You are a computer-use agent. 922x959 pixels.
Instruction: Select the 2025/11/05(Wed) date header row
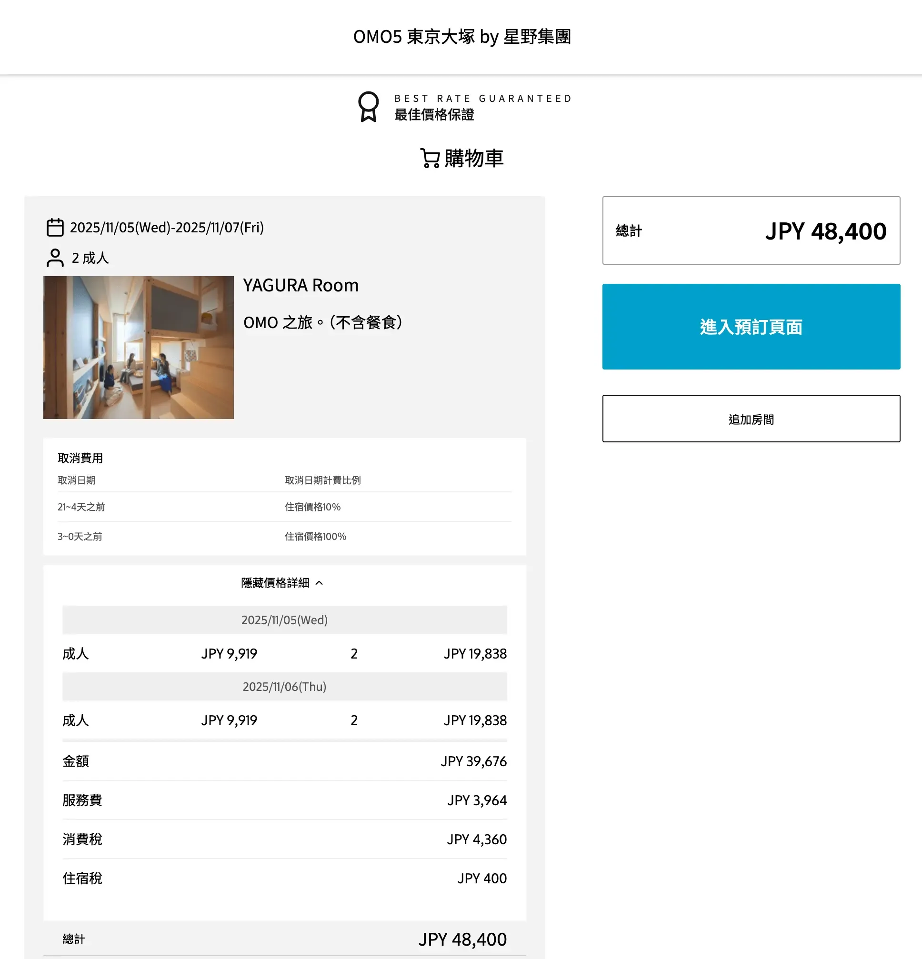[x=284, y=620]
